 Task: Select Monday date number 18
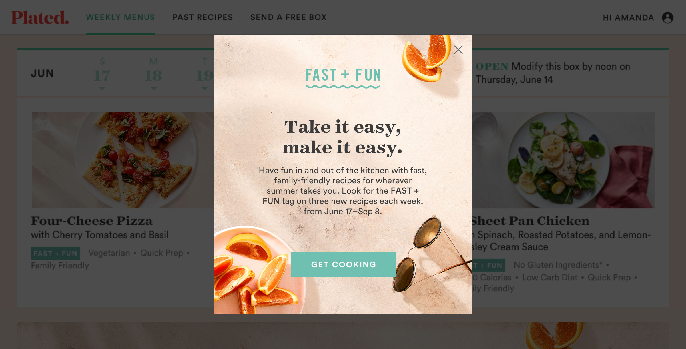[x=153, y=76]
